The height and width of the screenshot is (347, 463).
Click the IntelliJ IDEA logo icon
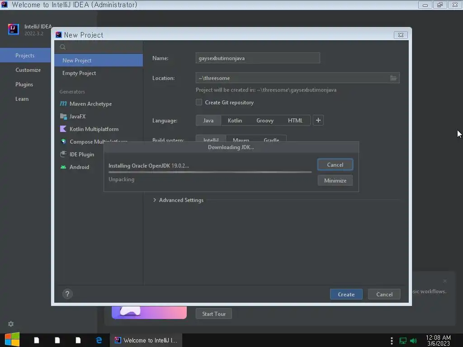(x=13, y=29)
